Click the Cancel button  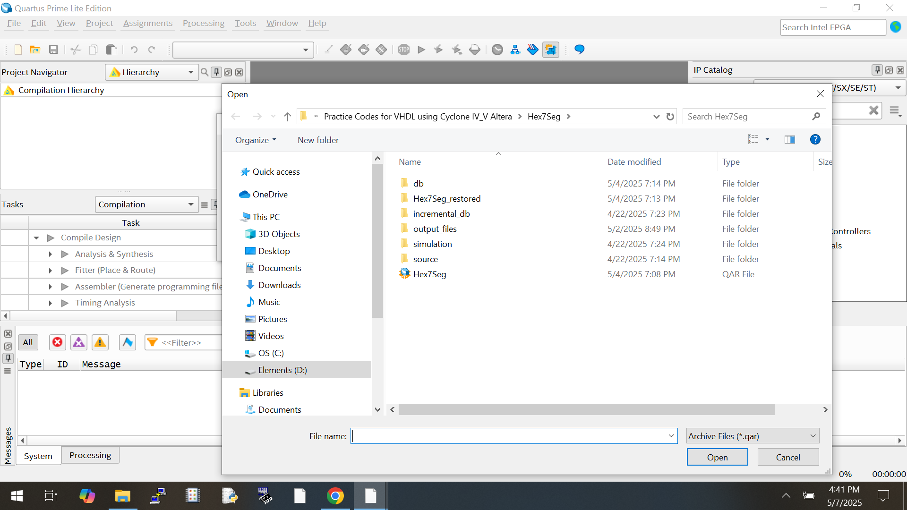(787, 457)
